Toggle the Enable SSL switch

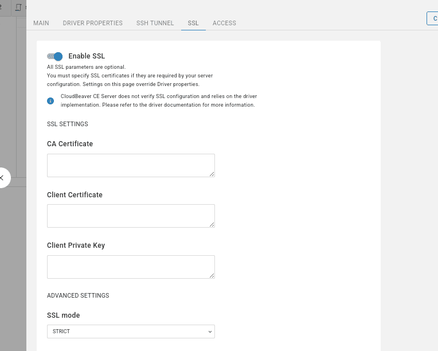(x=55, y=56)
